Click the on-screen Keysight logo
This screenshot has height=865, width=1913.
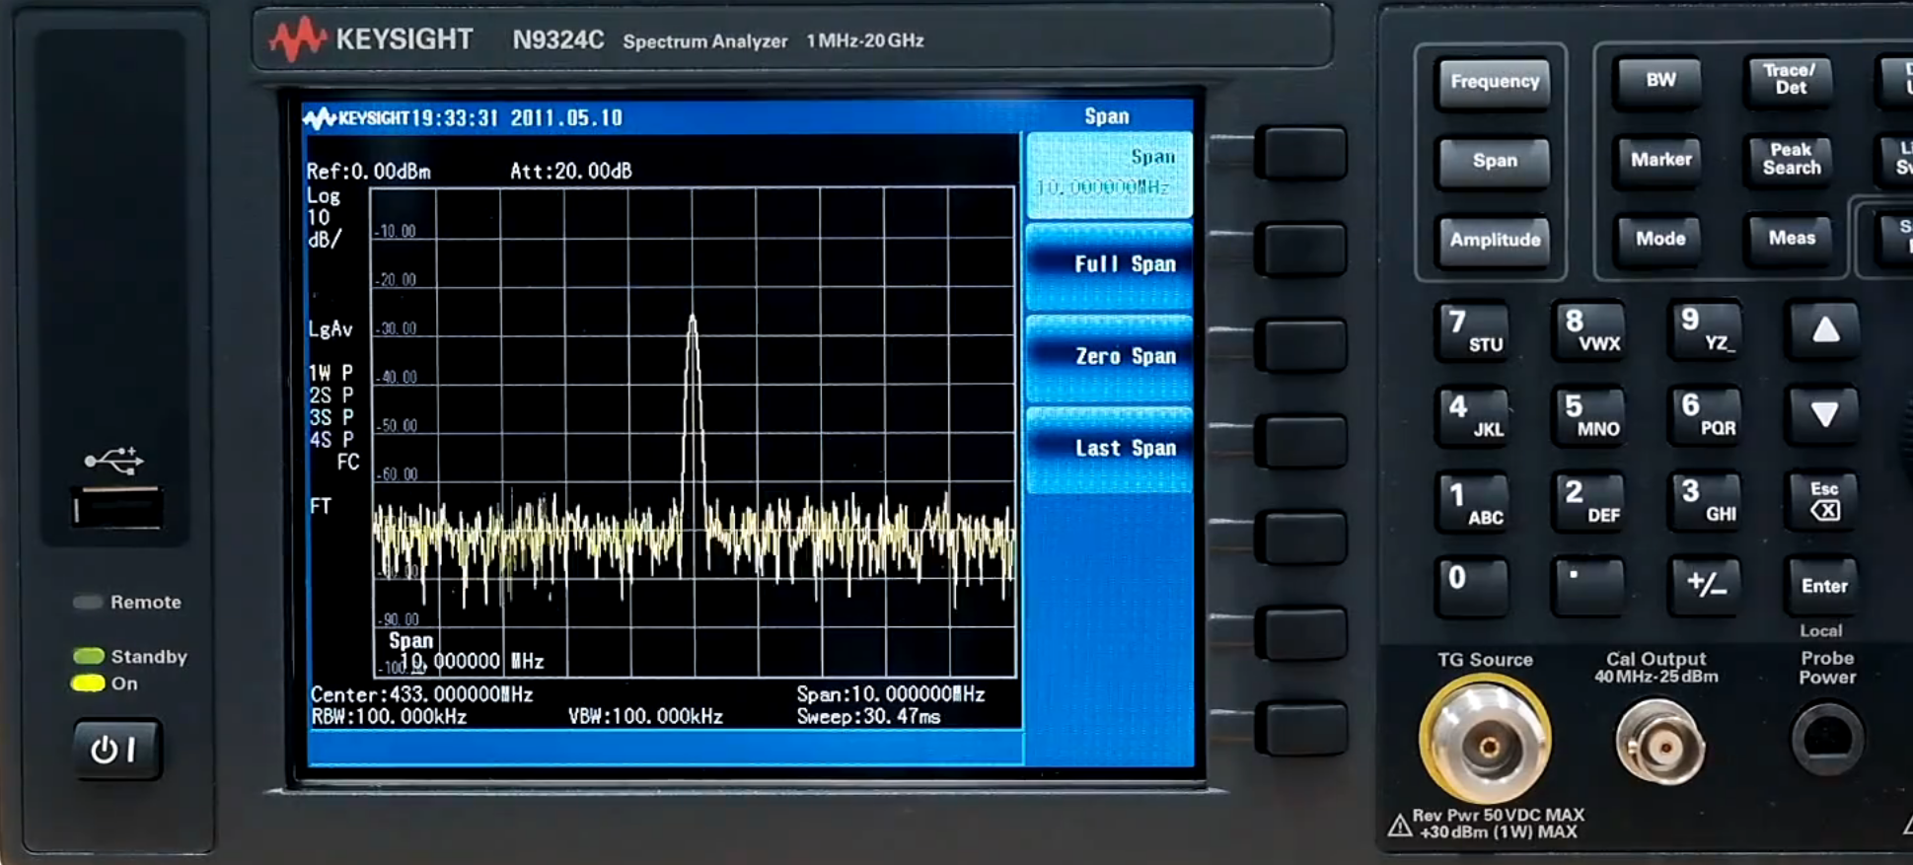(x=355, y=118)
